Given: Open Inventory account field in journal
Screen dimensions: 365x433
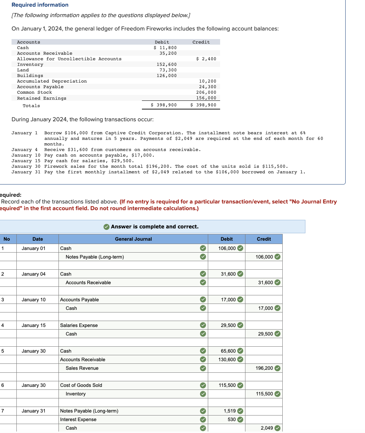Looking at the screenshot, I should coord(133,394).
